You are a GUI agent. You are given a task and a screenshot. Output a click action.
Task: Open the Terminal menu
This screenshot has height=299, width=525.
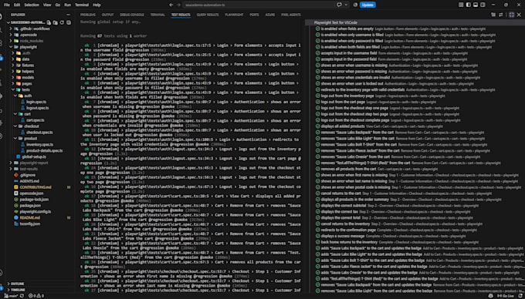82,5
